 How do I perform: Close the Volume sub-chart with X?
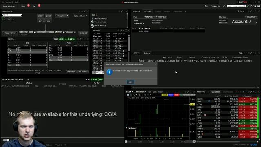(126, 128)
